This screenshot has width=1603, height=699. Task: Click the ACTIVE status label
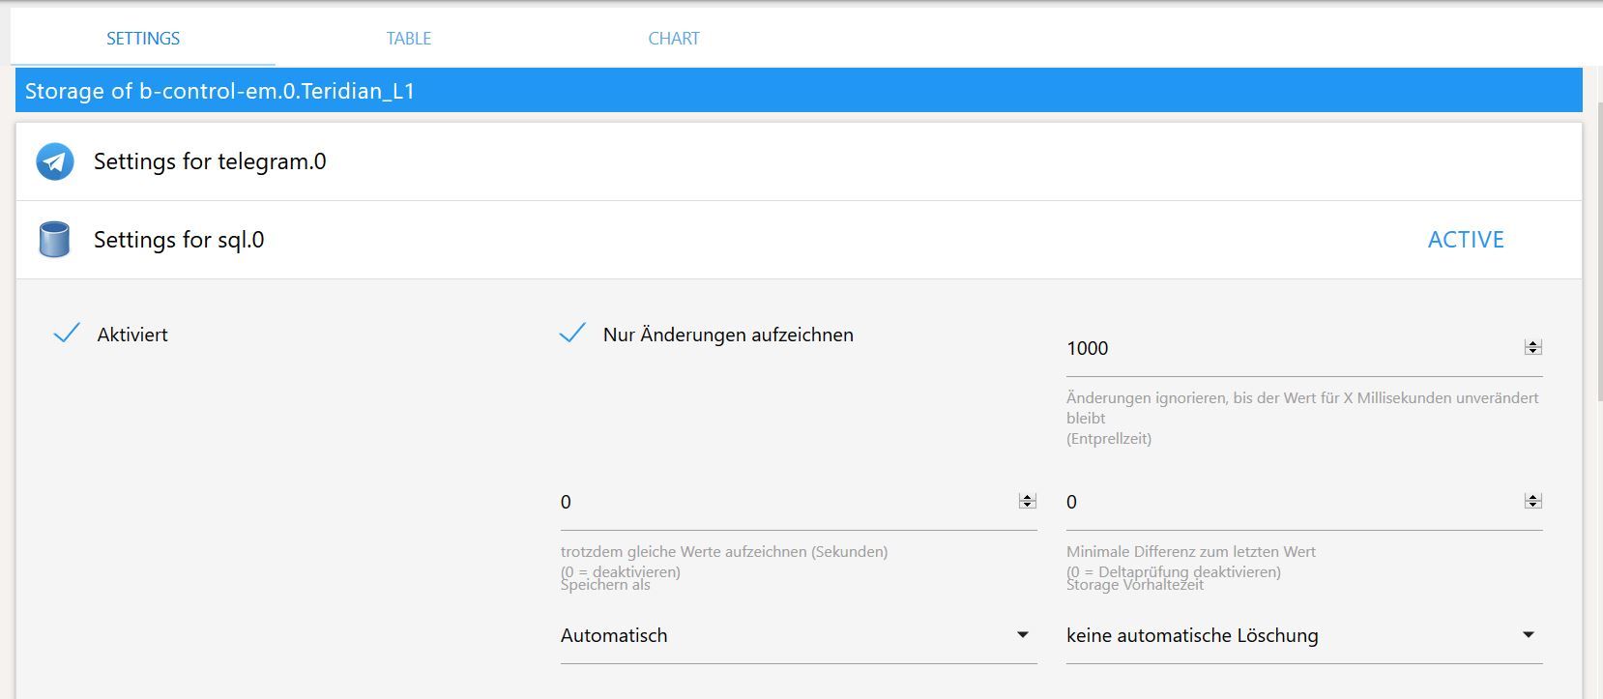pyautogui.click(x=1466, y=240)
